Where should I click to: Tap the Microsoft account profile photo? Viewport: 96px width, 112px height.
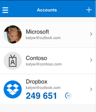(13, 34)
